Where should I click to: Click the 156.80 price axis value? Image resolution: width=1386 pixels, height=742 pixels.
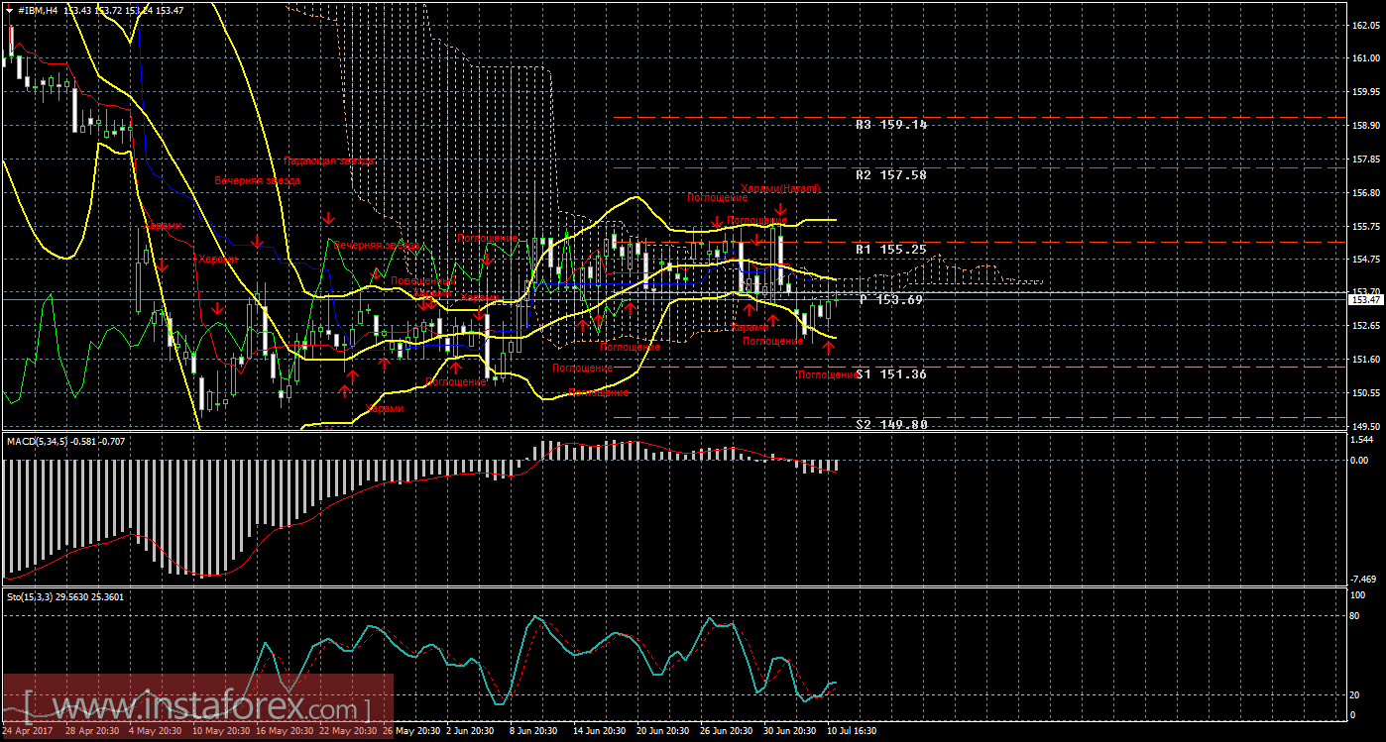(1366, 192)
